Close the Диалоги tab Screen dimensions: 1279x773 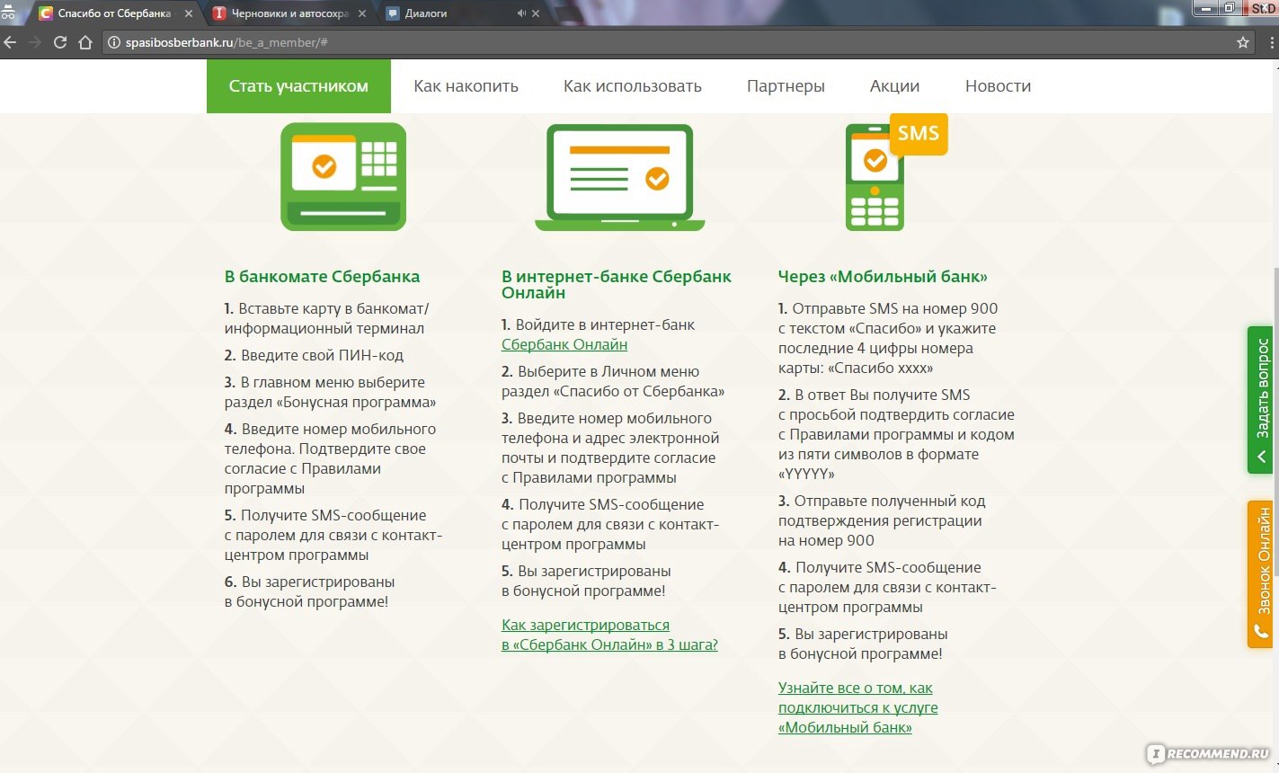click(537, 13)
